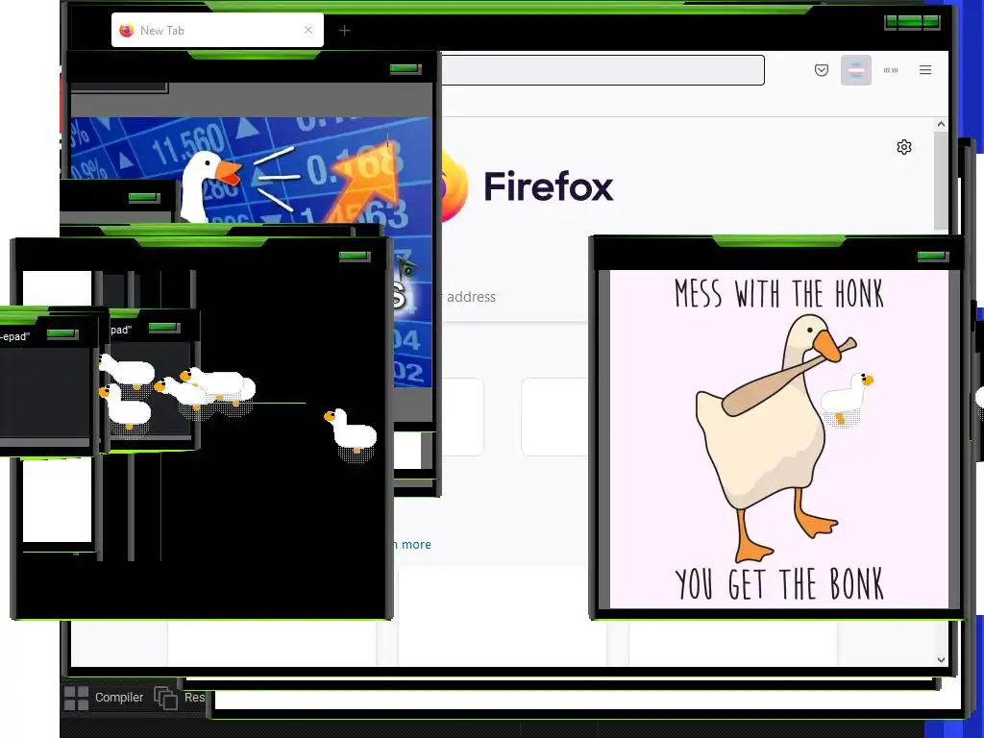Close the New Tab tab
The width and height of the screenshot is (984, 738).
pyautogui.click(x=308, y=30)
